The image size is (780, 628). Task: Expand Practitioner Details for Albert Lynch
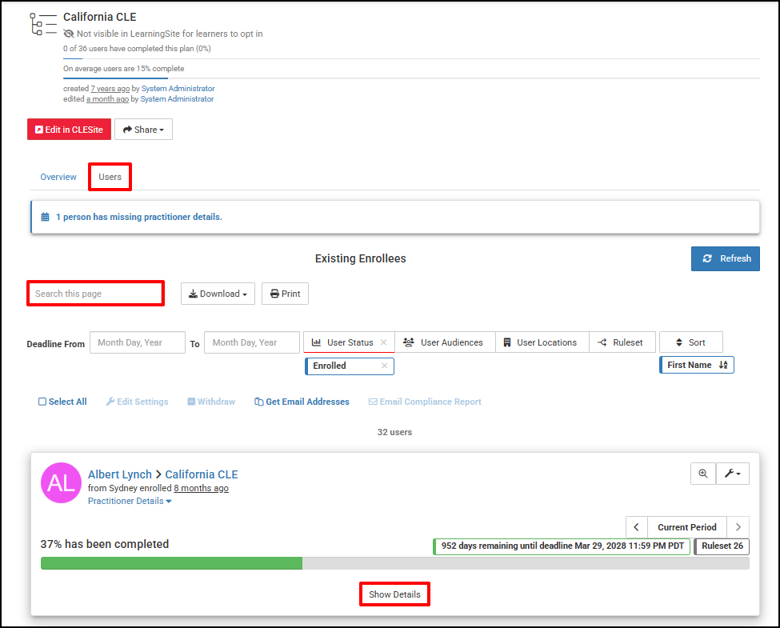pyautogui.click(x=130, y=501)
